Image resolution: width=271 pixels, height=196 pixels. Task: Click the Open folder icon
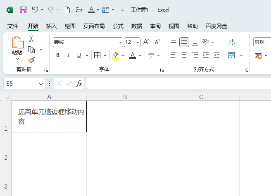[79, 10]
